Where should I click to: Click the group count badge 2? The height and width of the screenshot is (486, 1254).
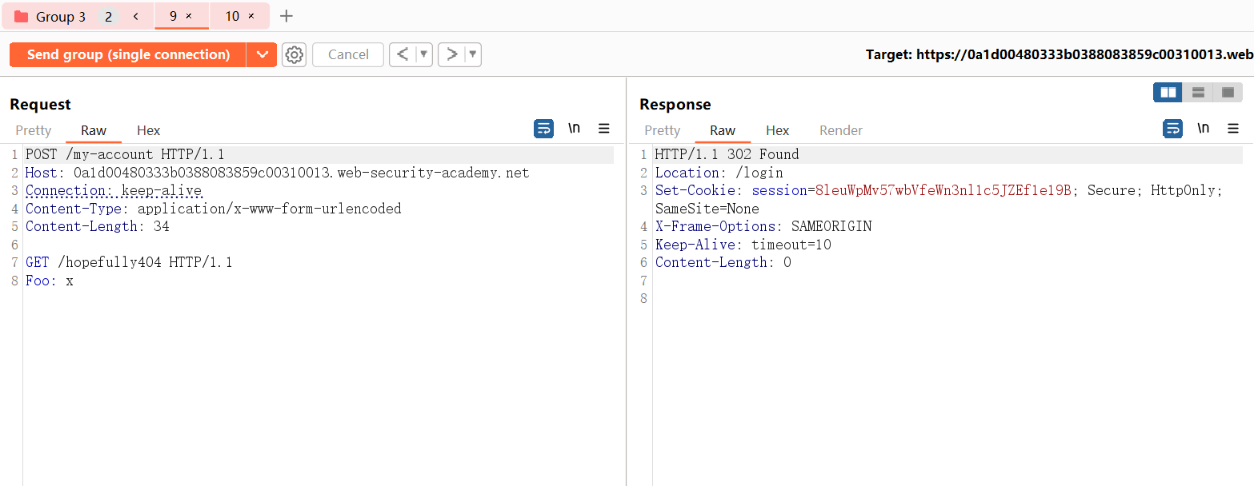click(108, 16)
